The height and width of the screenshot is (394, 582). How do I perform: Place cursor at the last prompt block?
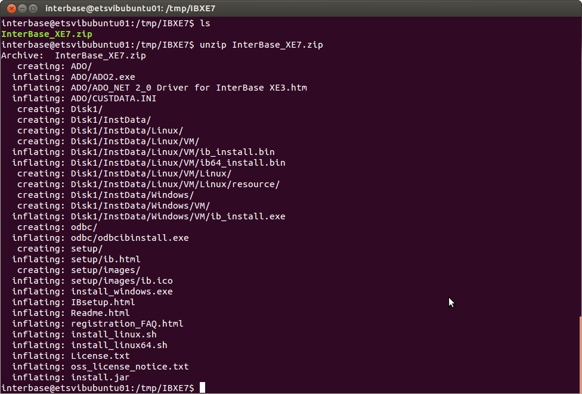coord(202,387)
